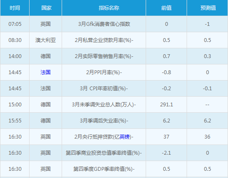This screenshot has width=228, height=178.
Task: Click the -2.1 previous value cell
Action: (x=166, y=153)
